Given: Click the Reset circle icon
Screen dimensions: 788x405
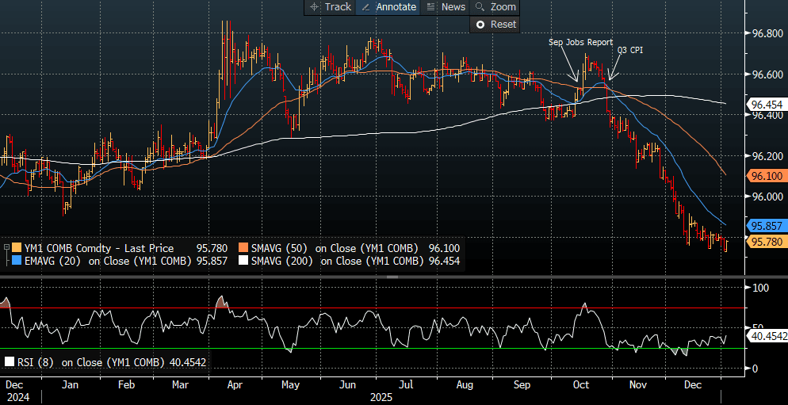Looking at the screenshot, I should point(480,25).
